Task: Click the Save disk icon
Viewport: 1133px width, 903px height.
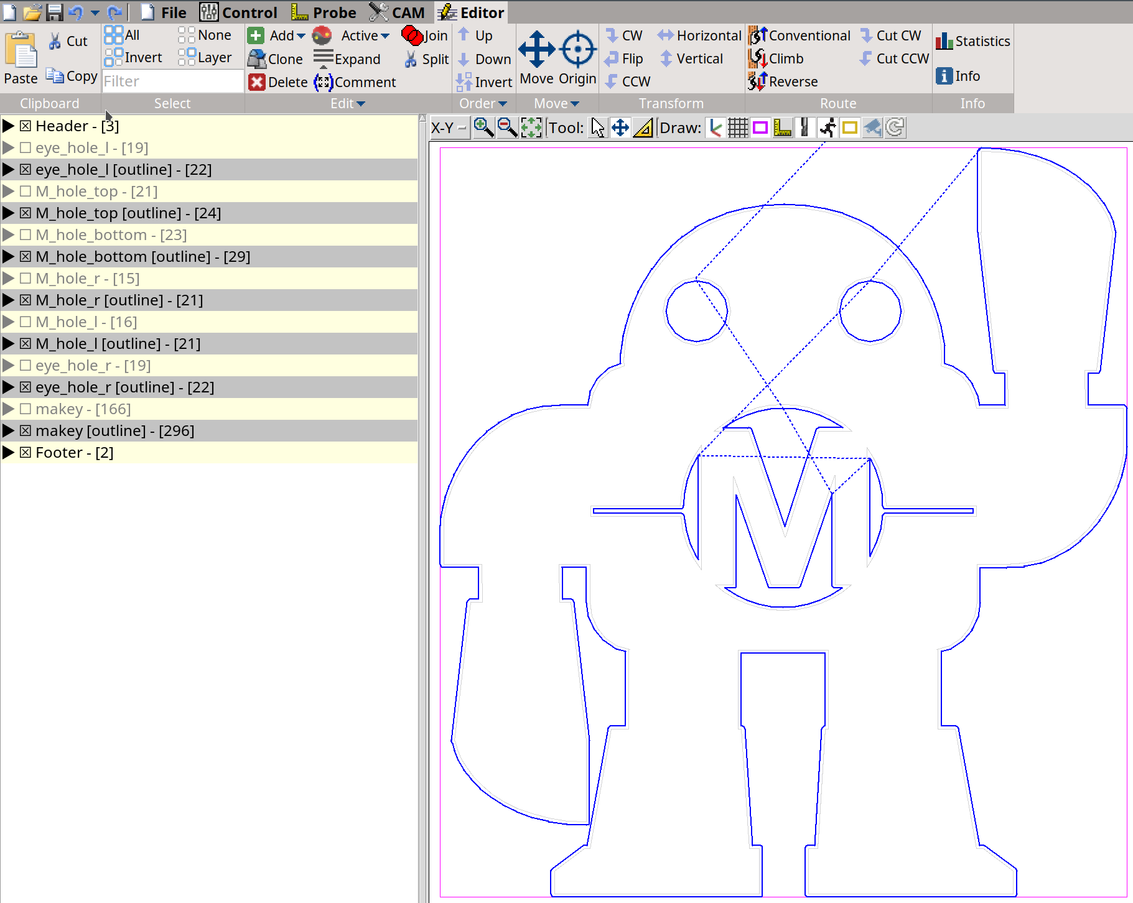Action: (55, 12)
